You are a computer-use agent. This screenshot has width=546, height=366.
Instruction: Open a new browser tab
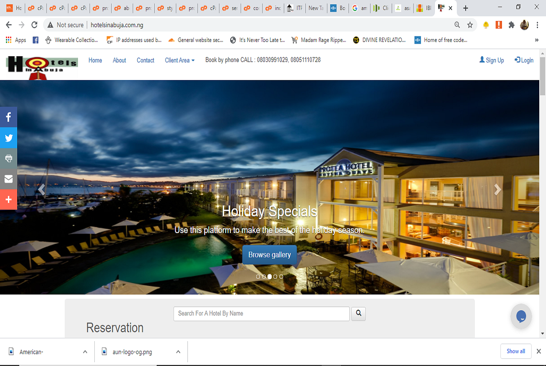tap(465, 8)
